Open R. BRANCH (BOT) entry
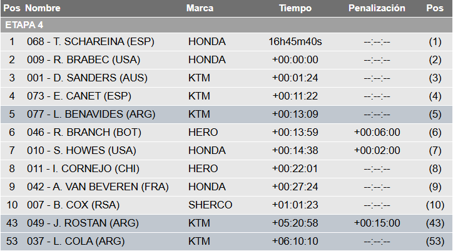Screen dimensions: 453x251 click(x=84, y=133)
